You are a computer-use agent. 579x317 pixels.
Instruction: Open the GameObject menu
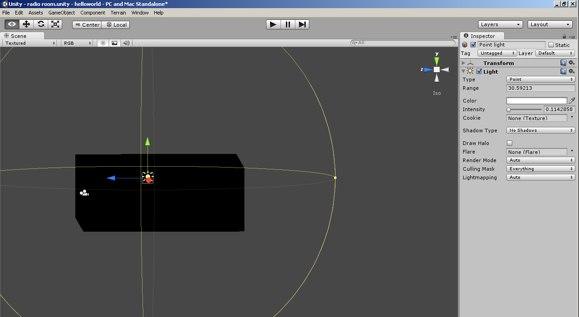click(61, 13)
